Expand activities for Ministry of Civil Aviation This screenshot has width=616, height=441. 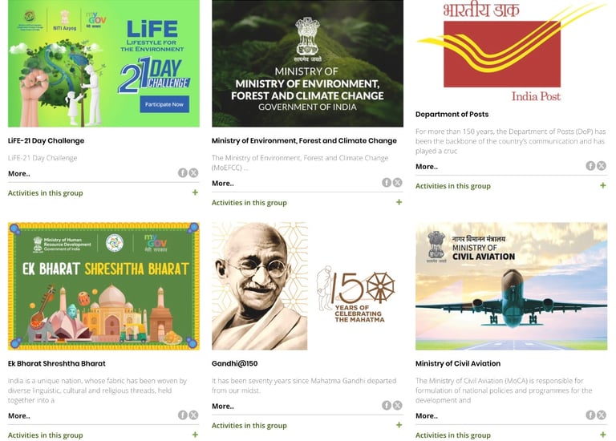[x=603, y=435]
